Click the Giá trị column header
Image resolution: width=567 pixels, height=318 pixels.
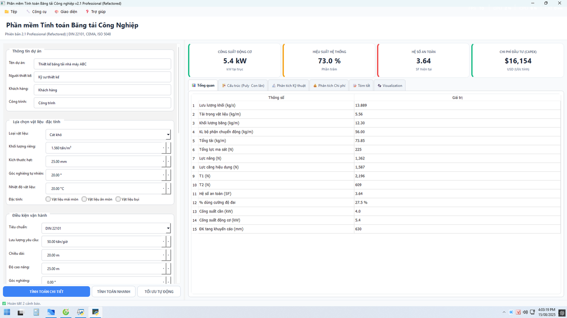tap(458, 97)
